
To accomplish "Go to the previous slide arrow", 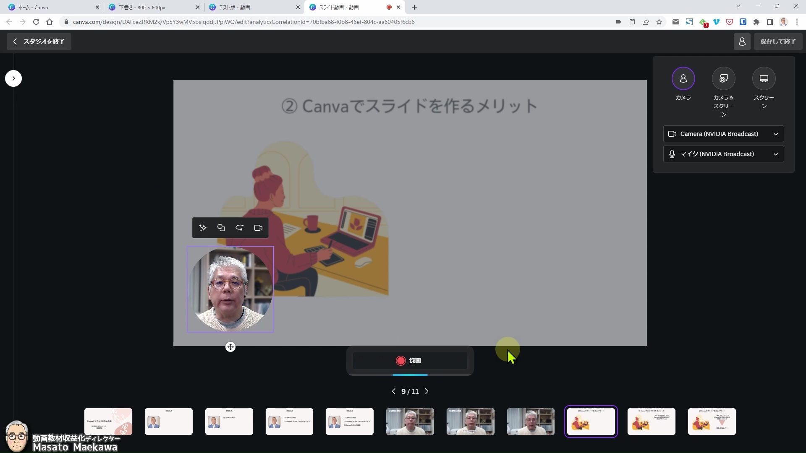I will coord(393,391).
